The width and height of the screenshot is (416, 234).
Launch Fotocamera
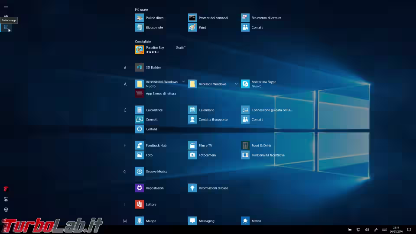coord(202,155)
